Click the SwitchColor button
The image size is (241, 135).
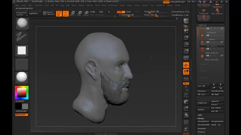[21, 111]
